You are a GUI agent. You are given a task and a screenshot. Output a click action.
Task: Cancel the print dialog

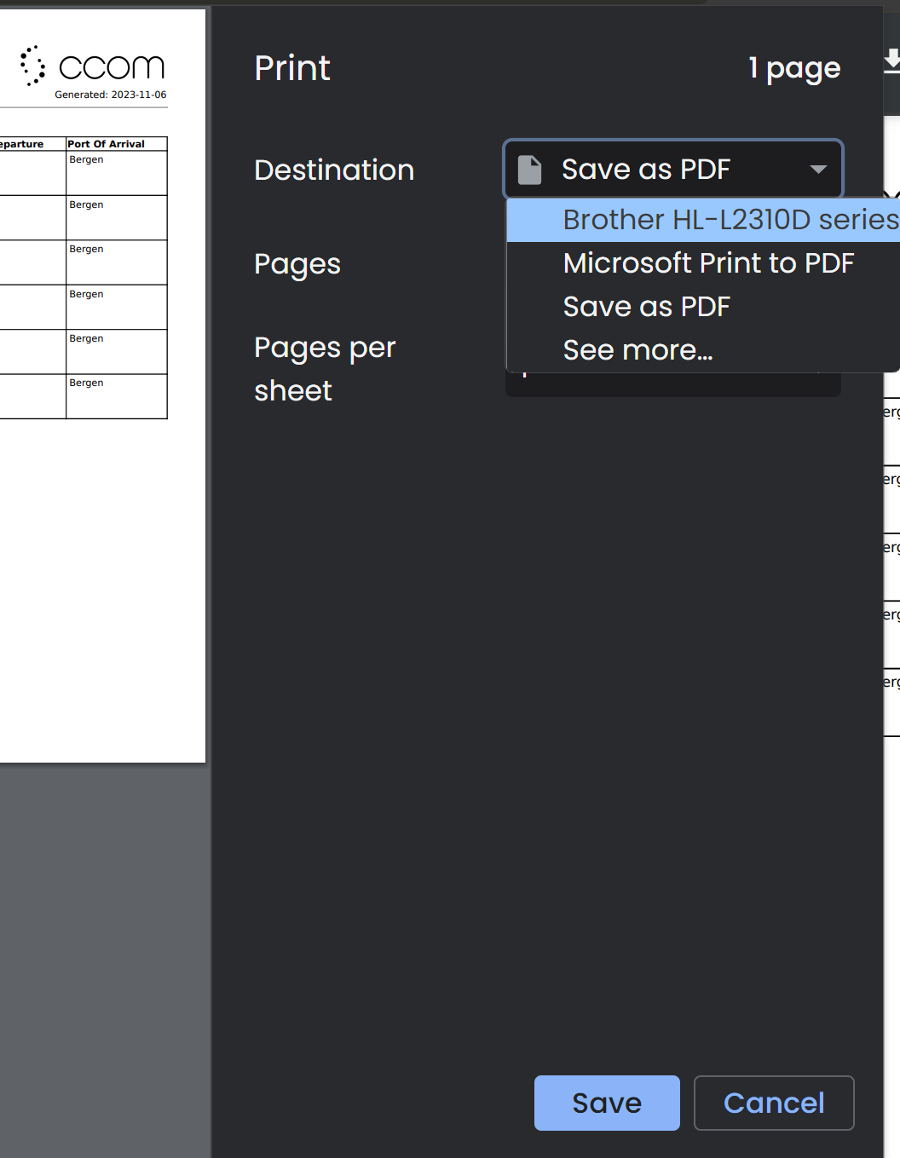point(774,1103)
